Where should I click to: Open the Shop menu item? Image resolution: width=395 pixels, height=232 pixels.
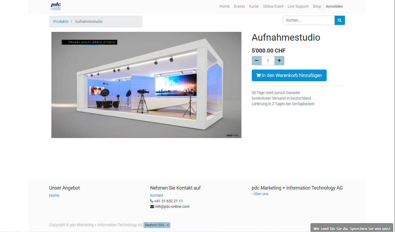click(x=317, y=6)
